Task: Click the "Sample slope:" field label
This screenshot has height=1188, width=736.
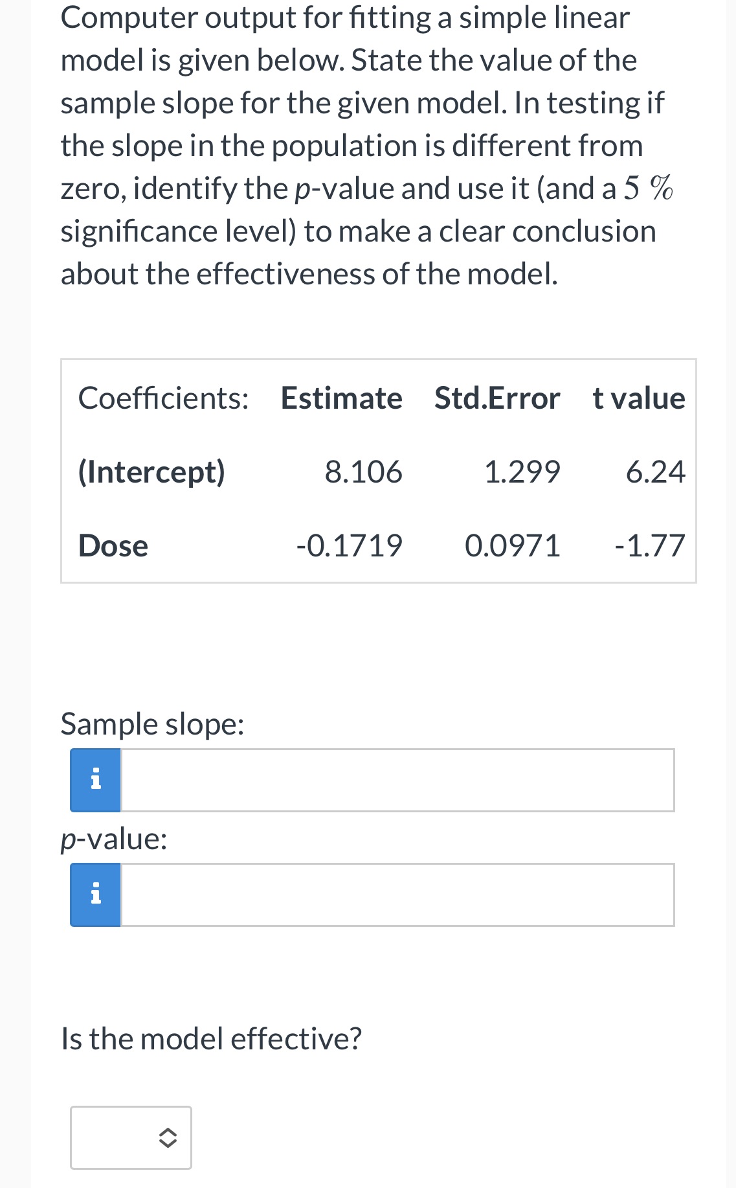Action: (153, 724)
